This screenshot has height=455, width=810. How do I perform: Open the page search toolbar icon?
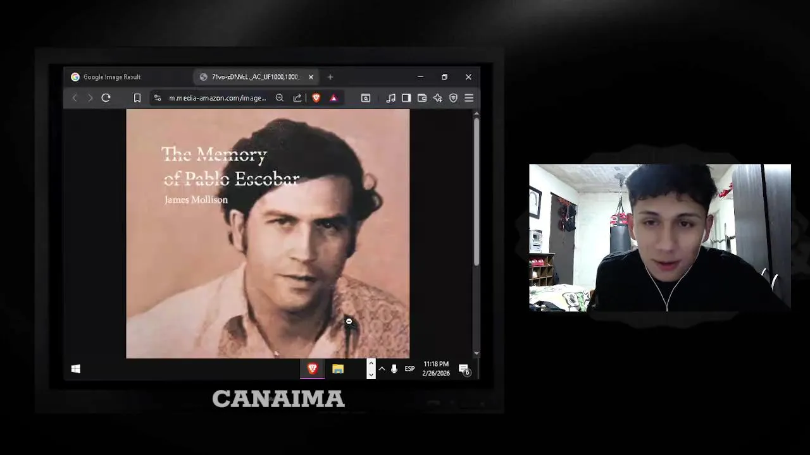(366, 98)
